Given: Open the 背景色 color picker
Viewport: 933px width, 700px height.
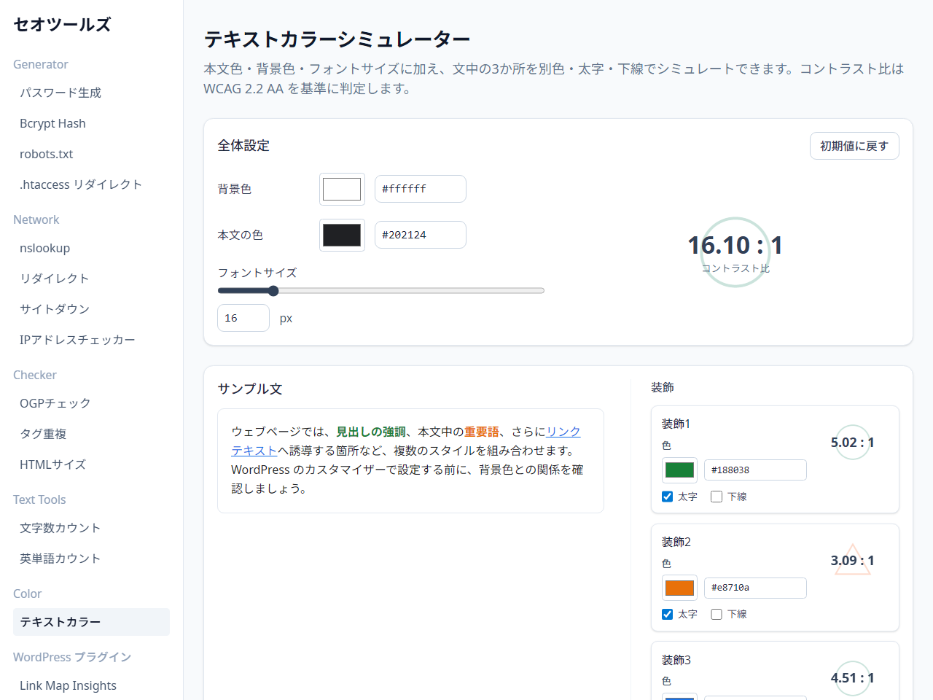Looking at the screenshot, I should coord(342,188).
